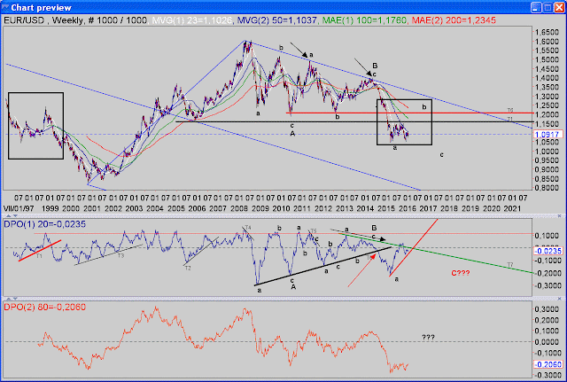This screenshot has width=567, height=382.
Task: Move the DPO(1) panel up with its arrow
Action: [10, 215]
